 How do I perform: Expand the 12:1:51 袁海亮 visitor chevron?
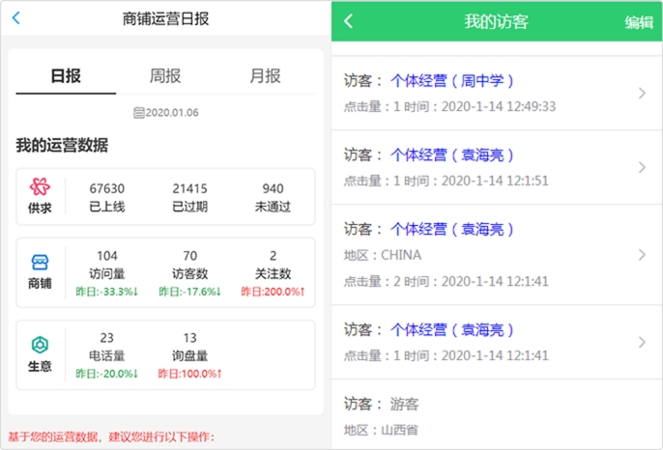click(642, 167)
